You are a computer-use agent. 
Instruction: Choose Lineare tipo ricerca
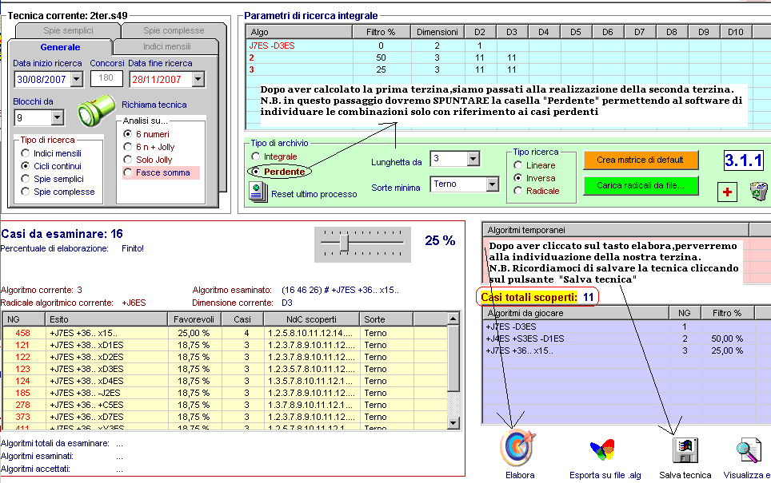[517, 165]
